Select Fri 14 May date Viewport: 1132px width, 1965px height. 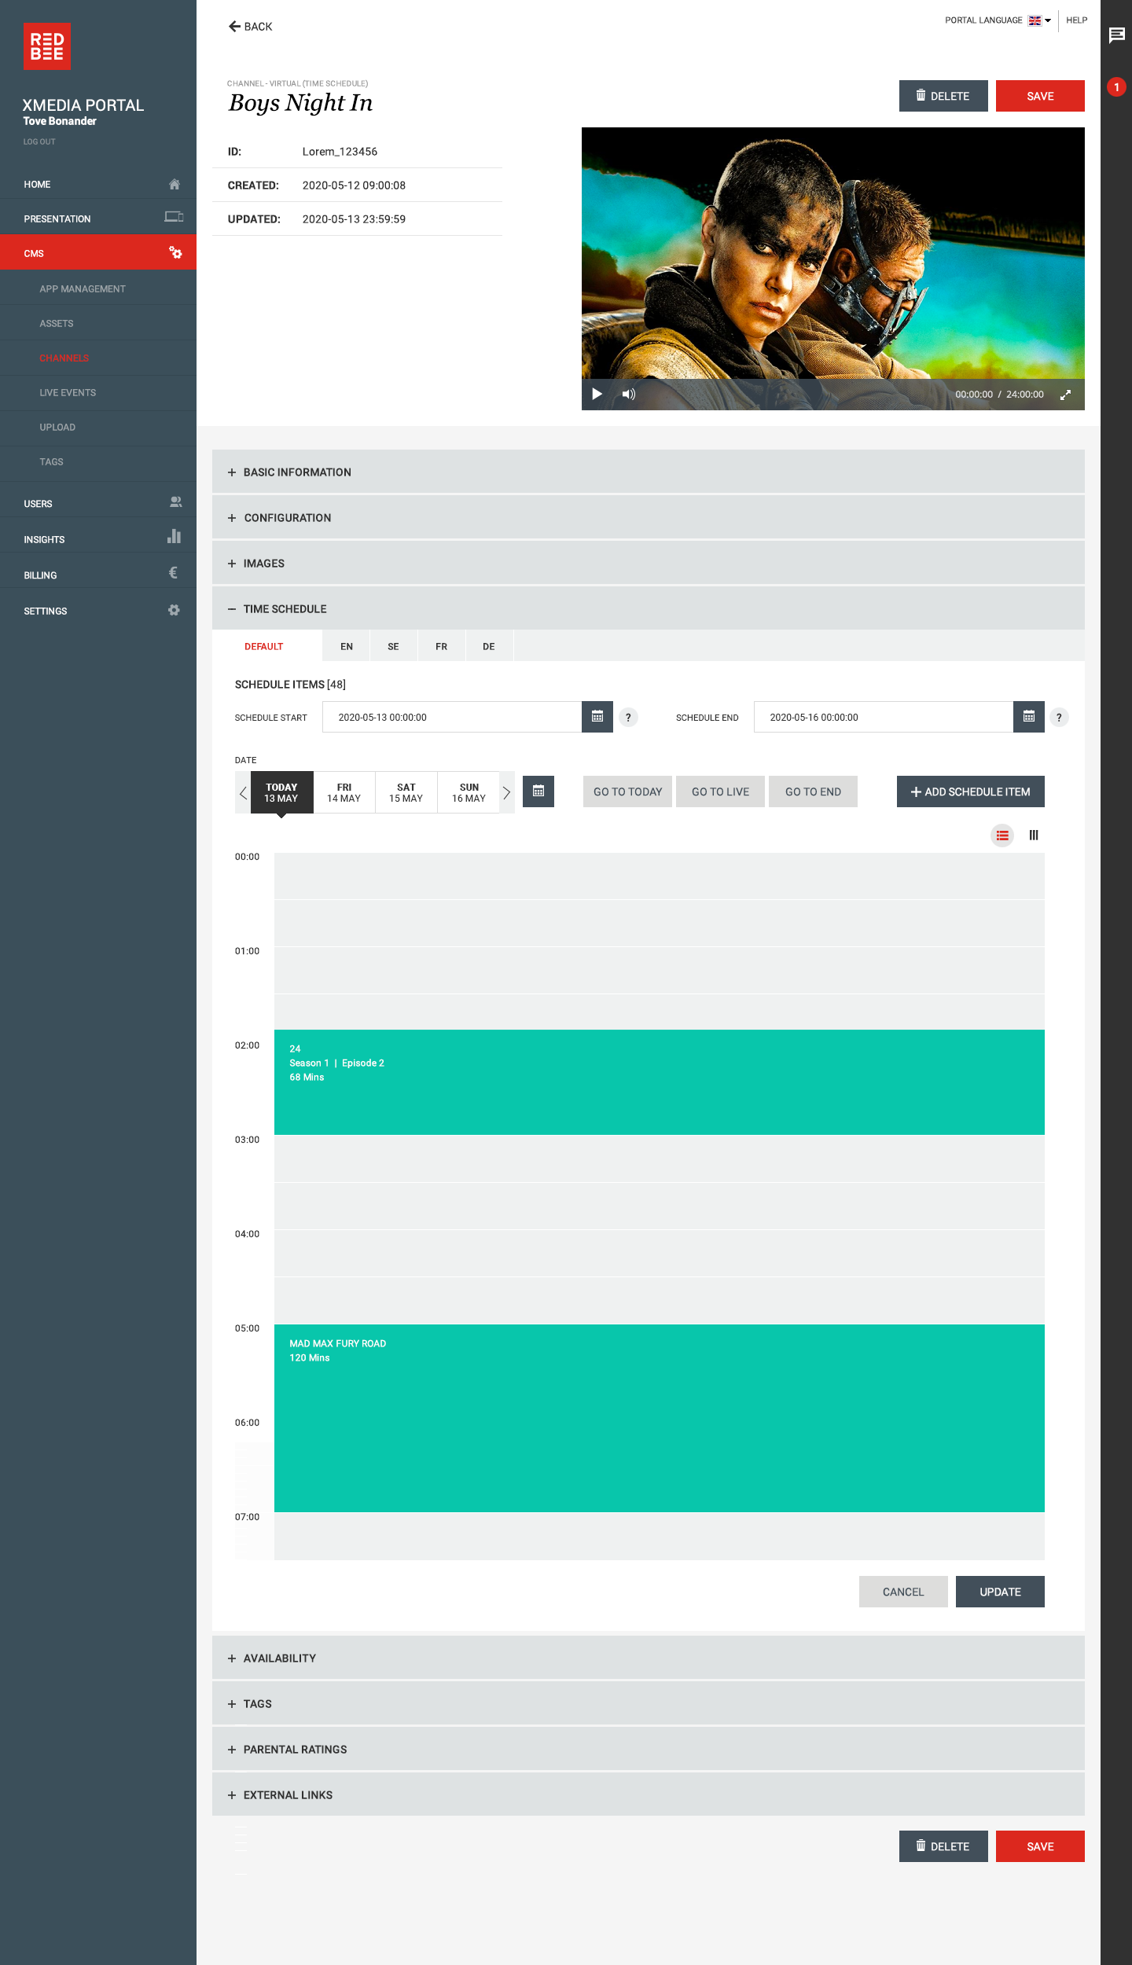coord(344,792)
